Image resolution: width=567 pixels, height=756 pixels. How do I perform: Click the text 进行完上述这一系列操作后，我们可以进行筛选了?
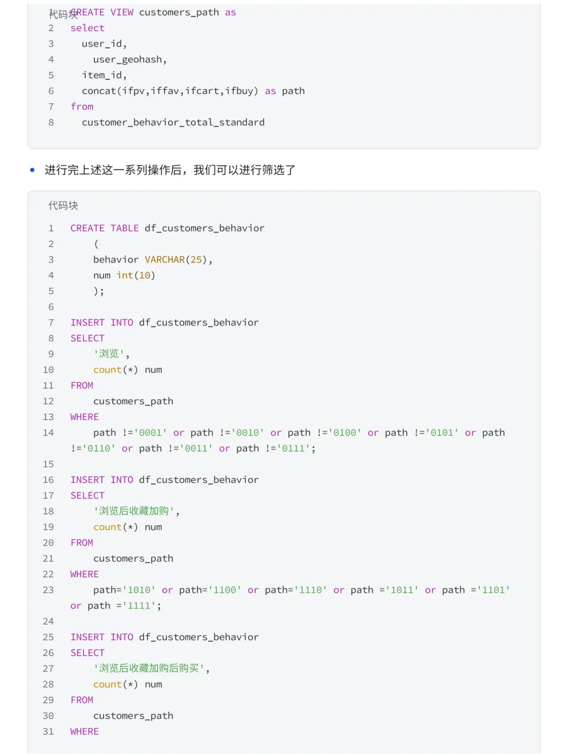pyautogui.click(x=170, y=170)
